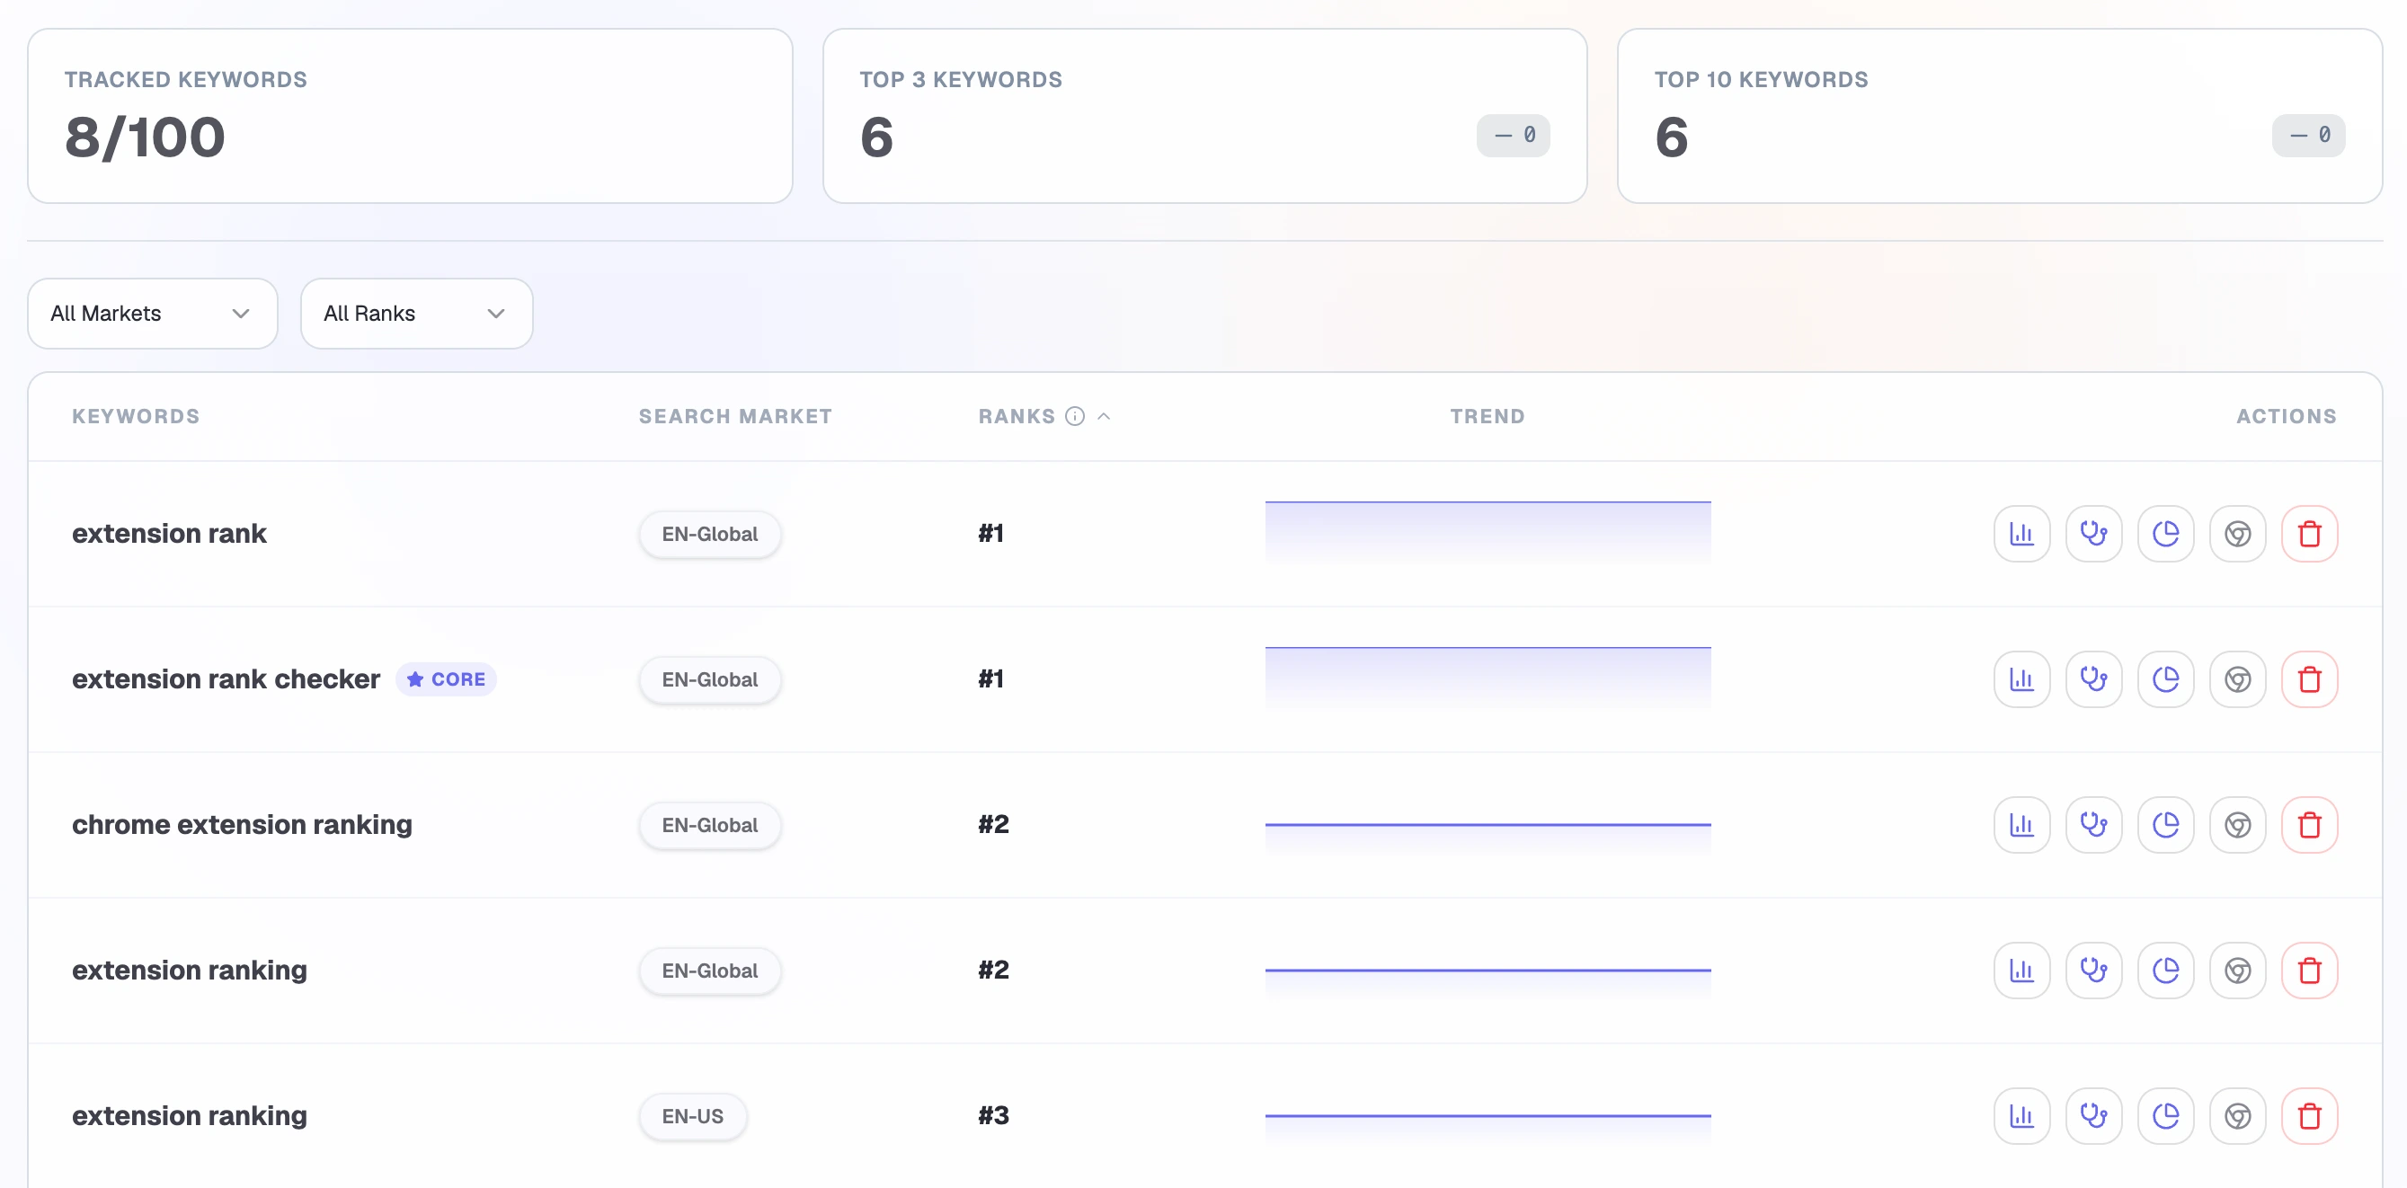Open pie chart for 'extension rank checker'
2407x1188 pixels.
point(2165,679)
